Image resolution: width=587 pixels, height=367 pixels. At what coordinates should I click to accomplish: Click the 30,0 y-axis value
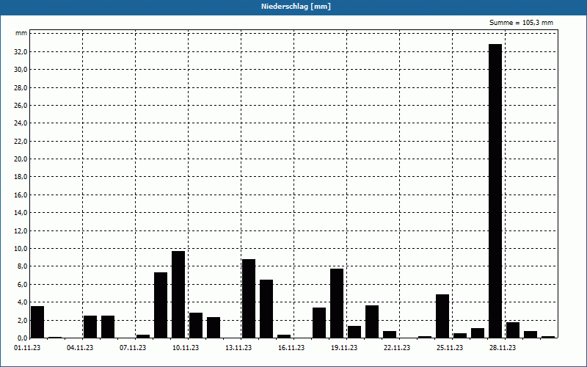tap(21, 70)
